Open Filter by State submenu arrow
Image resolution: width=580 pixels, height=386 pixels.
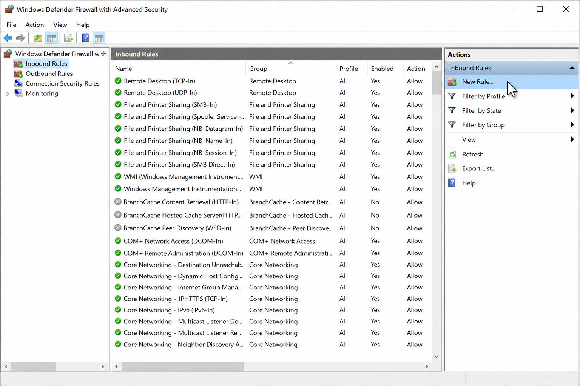[572, 110]
